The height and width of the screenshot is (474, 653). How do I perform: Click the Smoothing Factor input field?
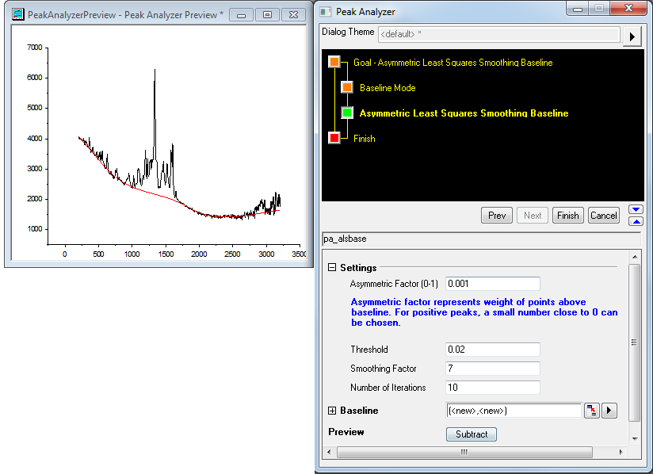tap(492, 369)
